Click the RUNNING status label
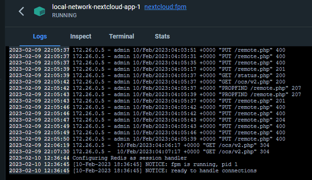The width and height of the screenshot is (312, 180). [64, 15]
